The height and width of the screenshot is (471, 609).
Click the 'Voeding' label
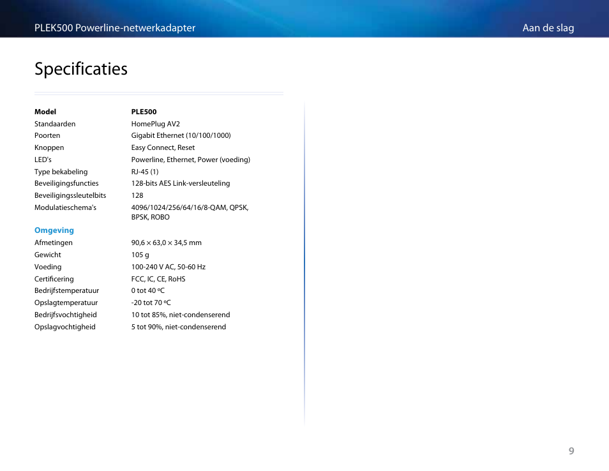(x=48, y=267)
